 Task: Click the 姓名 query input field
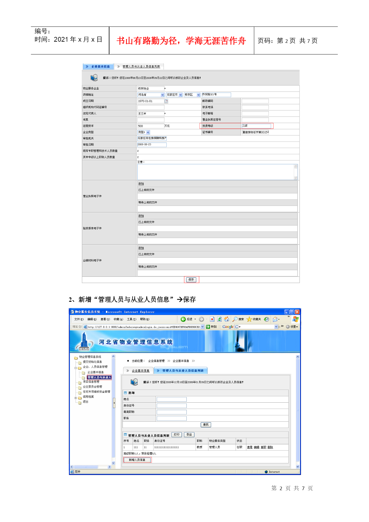[172, 399]
